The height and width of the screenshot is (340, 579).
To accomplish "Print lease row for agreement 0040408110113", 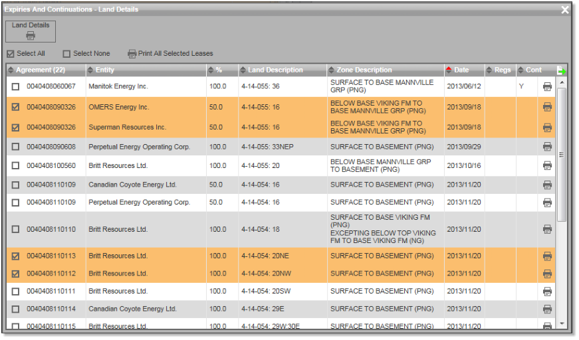I will pos(547,256).
